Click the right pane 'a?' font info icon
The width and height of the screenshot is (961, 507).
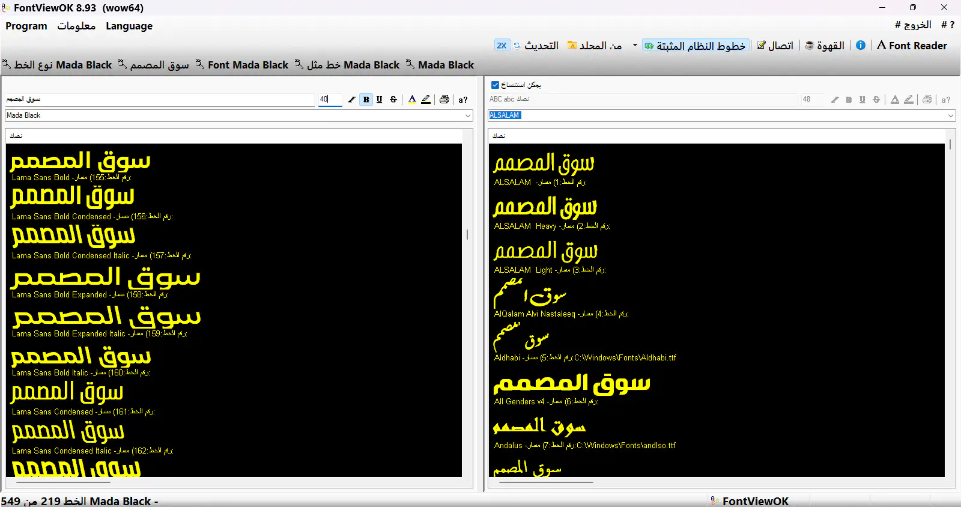(946, 100)
